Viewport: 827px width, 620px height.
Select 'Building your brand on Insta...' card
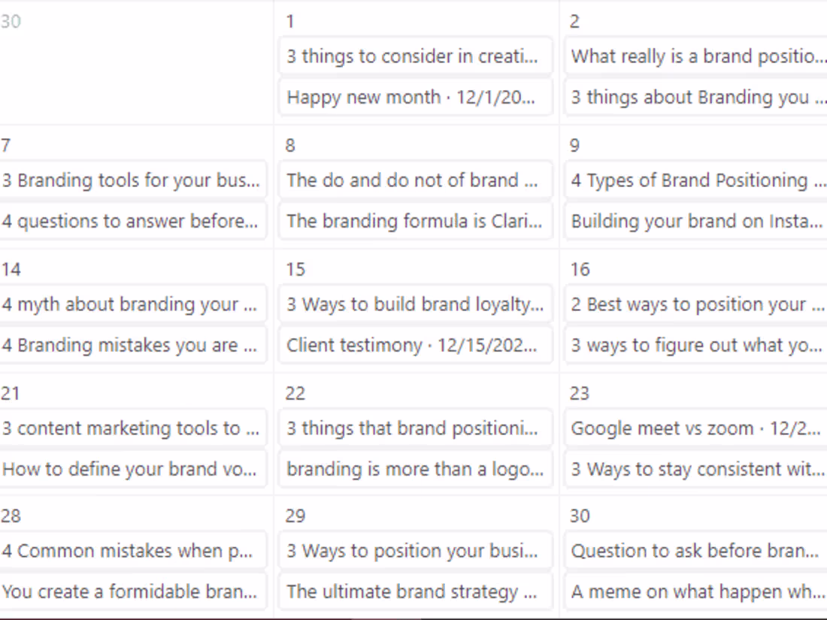(696, 221)
